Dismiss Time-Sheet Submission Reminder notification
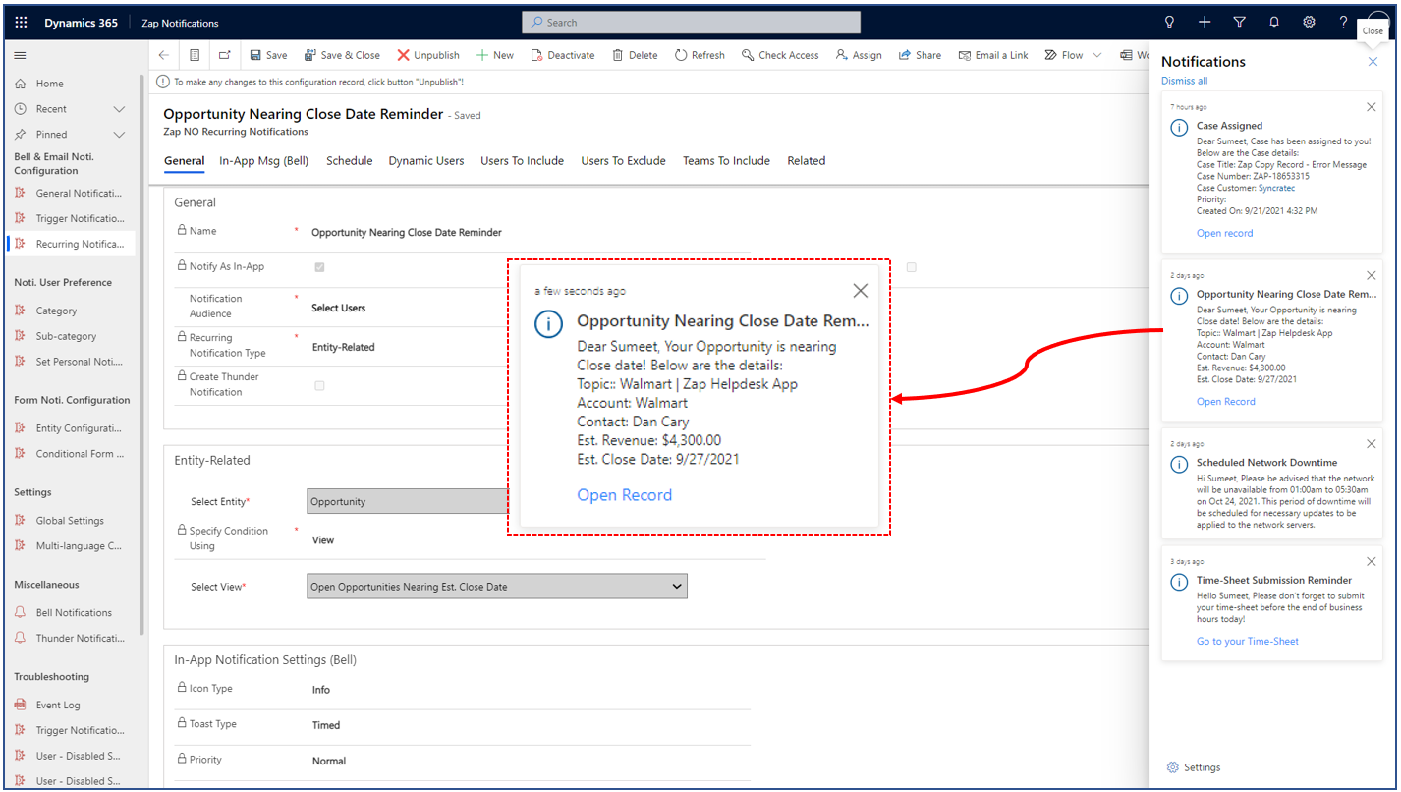 (x=1372, y=562)
